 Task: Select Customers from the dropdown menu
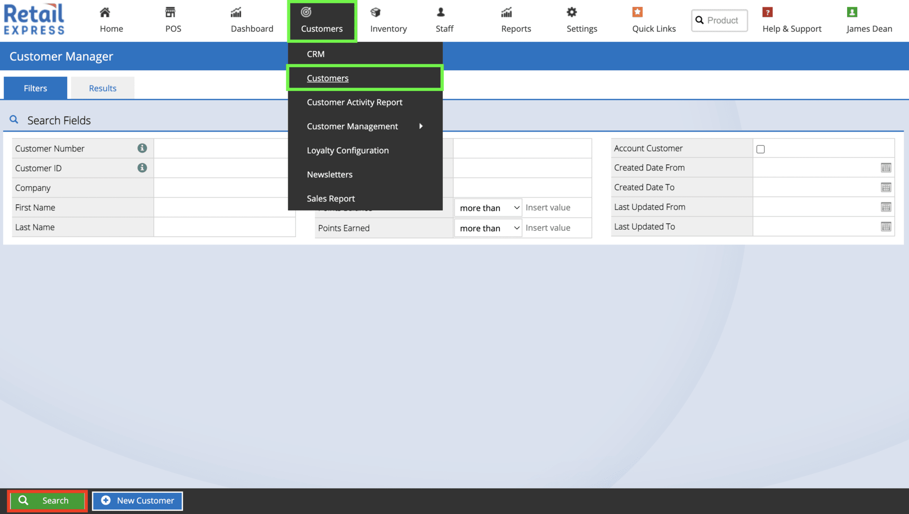click(365, 78)
